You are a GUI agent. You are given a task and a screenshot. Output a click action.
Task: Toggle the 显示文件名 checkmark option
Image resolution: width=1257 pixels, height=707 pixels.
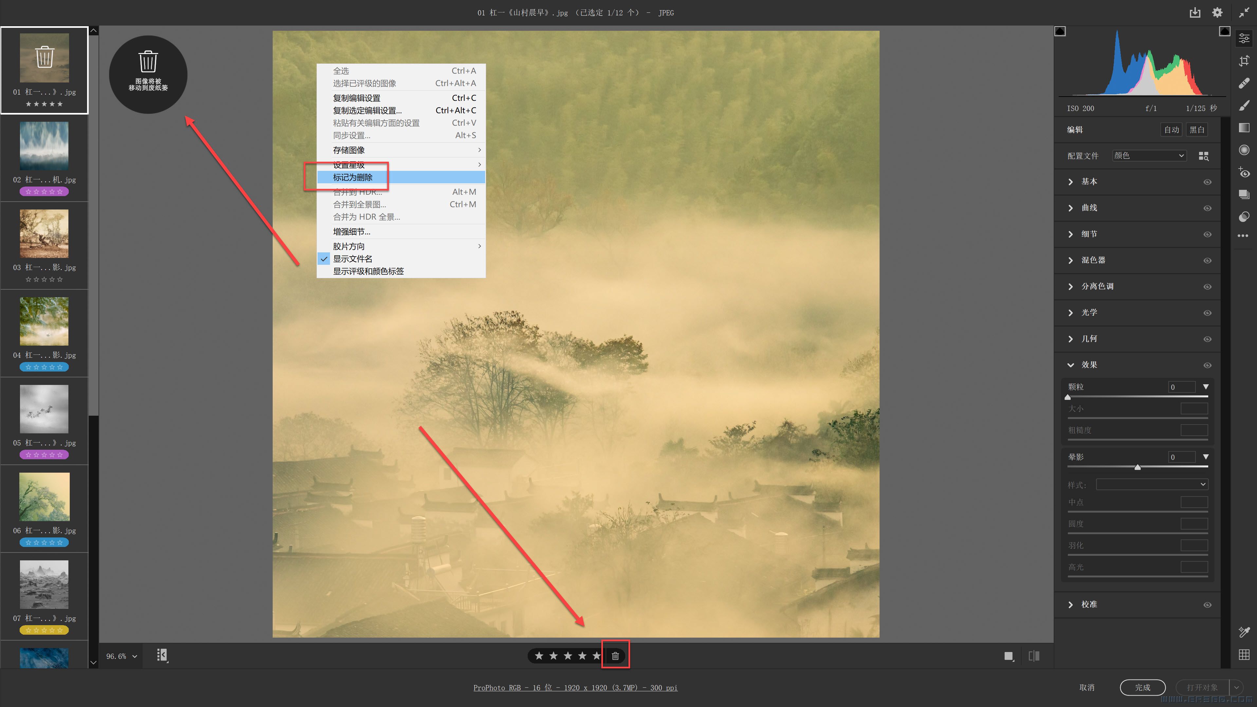pyautogui.click(x=352, y=259)
